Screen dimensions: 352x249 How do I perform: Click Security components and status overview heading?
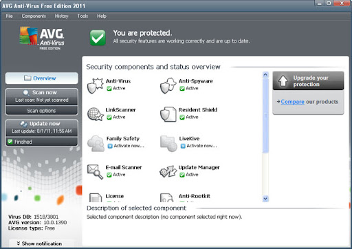153,67
